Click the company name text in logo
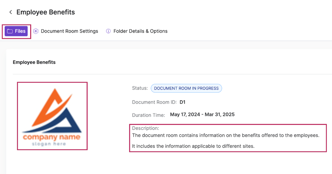The width and height of the screenshot is (332, 174). pos(52,137)
